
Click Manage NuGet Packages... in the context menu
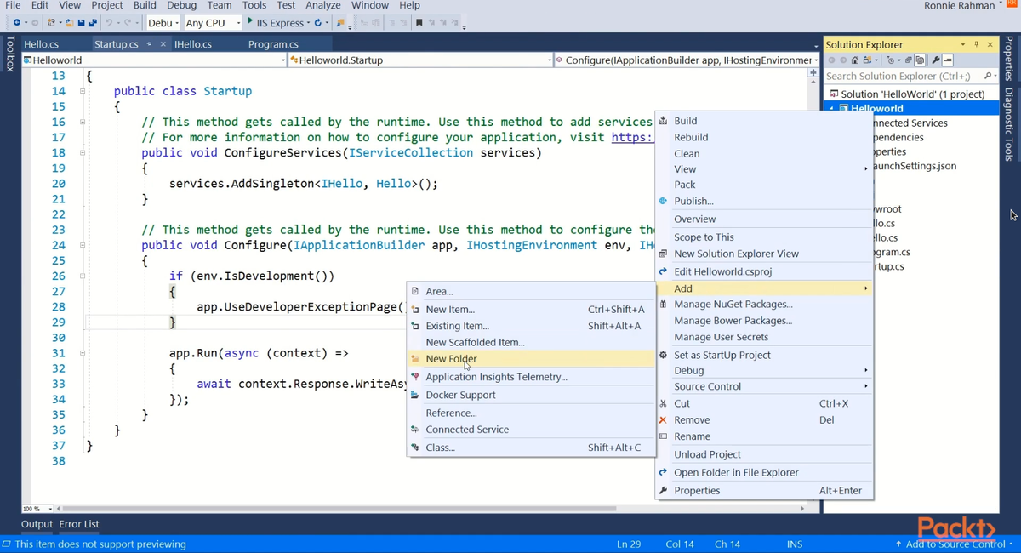point(765,304)
